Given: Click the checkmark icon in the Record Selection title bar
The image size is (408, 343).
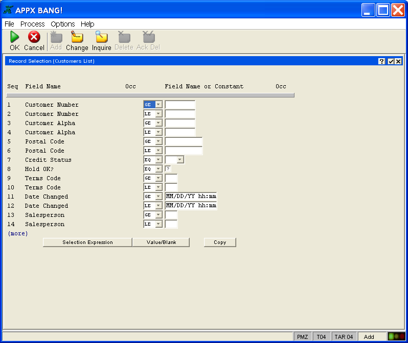Looking at the screenshot, I should (x=391, y=61).
